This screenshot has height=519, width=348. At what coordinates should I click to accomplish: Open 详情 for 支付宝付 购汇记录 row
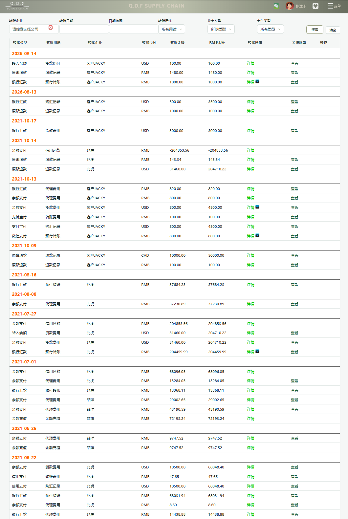tap(250, 227)
